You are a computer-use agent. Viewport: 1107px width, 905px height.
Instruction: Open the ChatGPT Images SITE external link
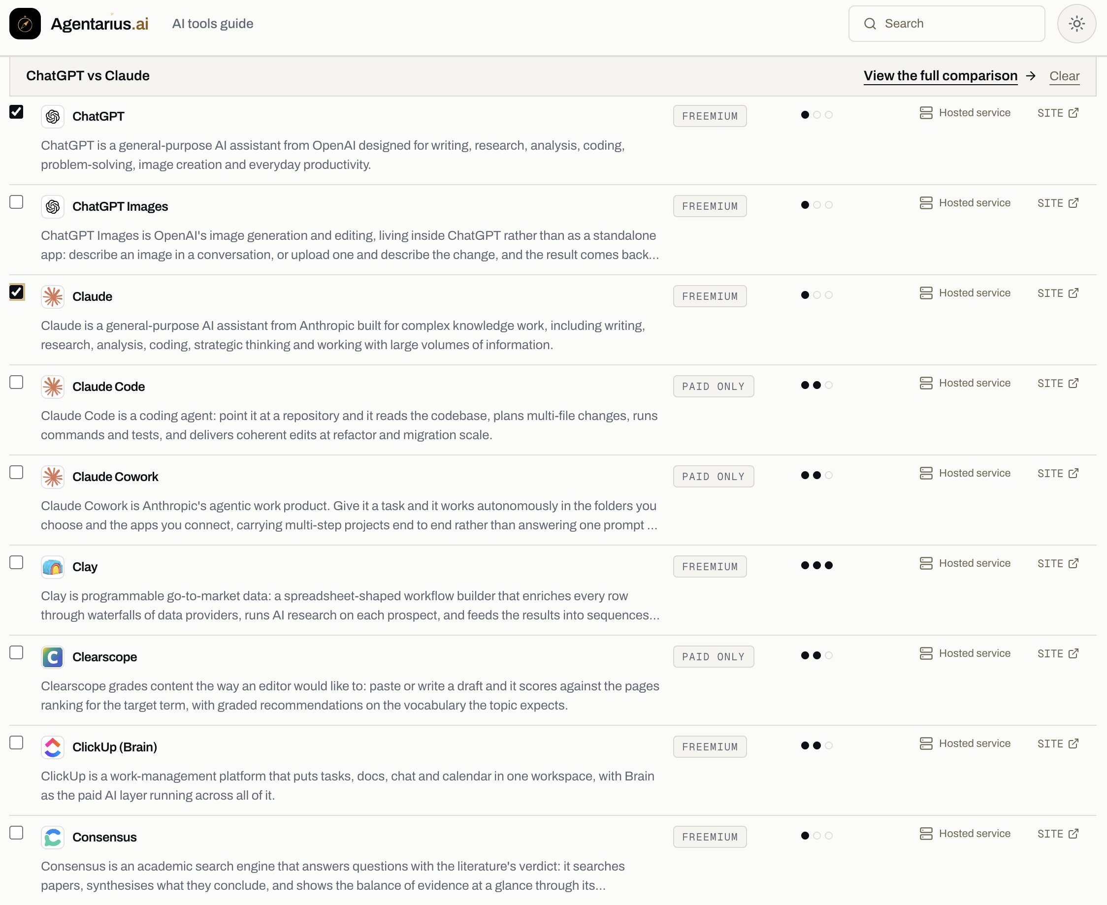click(1058, 203)
